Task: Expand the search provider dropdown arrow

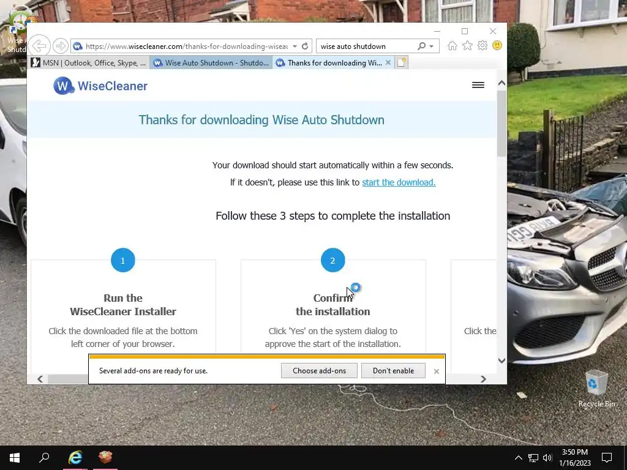Action: click(x=432, y=46)
